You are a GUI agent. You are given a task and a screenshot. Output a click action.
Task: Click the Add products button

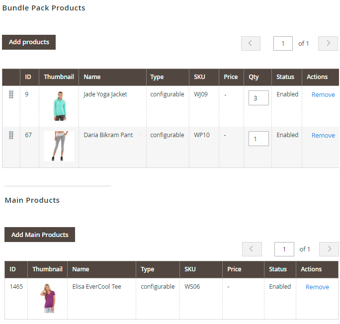(x=29, y=42)
